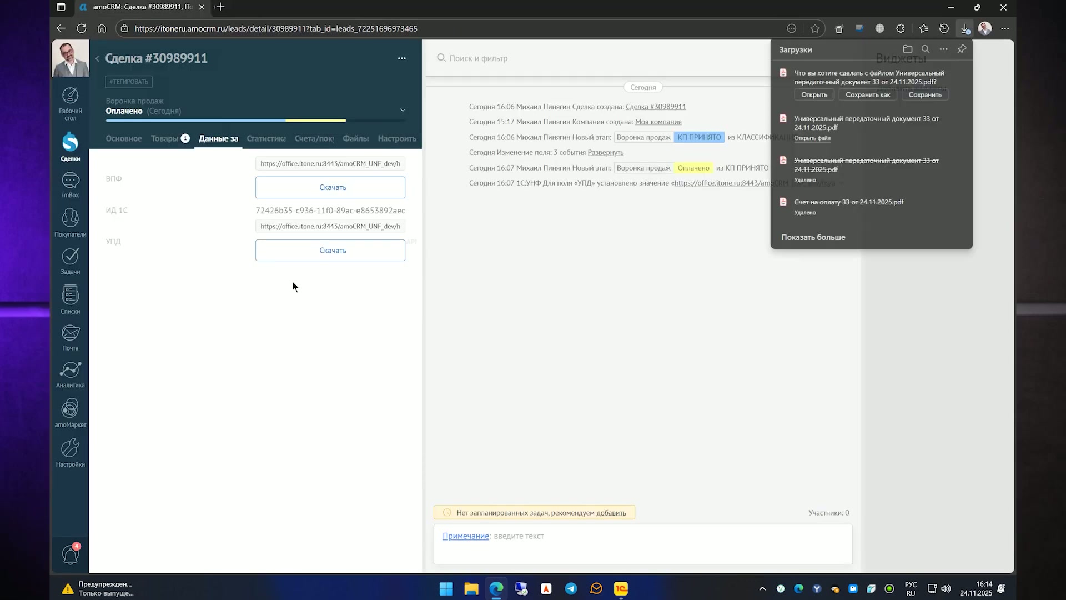Open downloads folder icon in Загрузки panel
The height and width of the screenshot is (600, 1066).
pos(908,49)
